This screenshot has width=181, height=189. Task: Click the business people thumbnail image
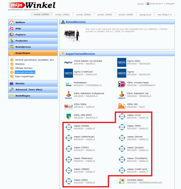coord(72,36)
